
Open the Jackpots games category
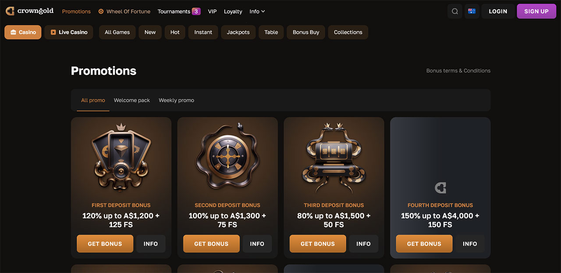[238, 32]
